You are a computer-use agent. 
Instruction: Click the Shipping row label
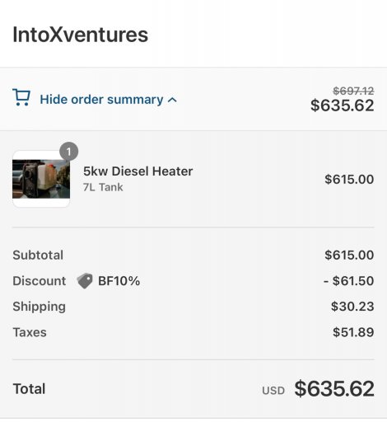point(40,307)
